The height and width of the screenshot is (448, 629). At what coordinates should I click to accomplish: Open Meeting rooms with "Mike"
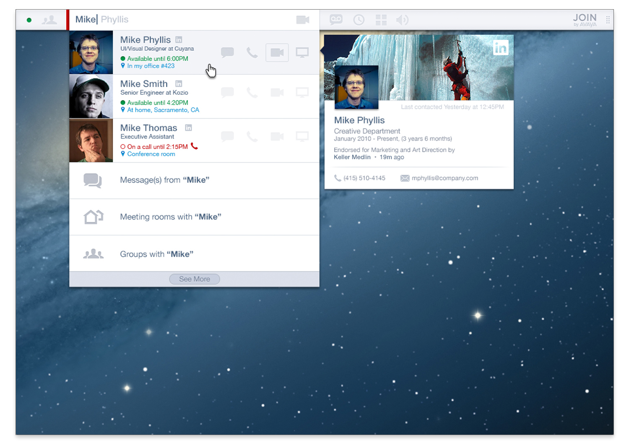(194, 217)
